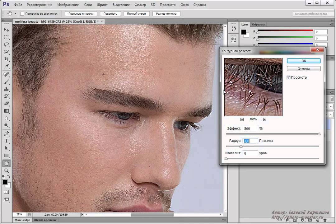Select the Rectangular Marquee tool
336x224 pixels.
click(7, 37)
